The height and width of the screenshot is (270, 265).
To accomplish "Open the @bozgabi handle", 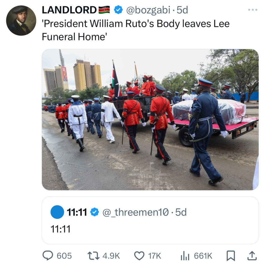I will [148, 10].
